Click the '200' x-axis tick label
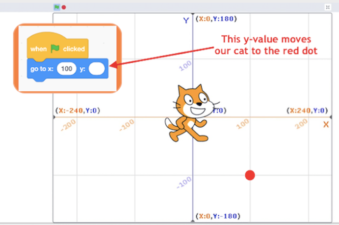Image resolution: width=339 pixels, height=225 pixels. click(301, 124)
